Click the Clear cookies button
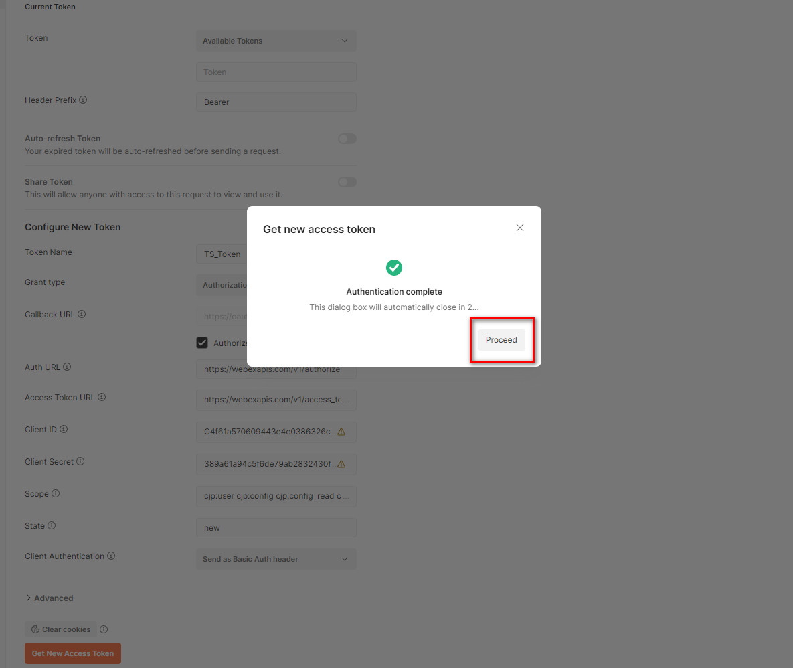 61,629
